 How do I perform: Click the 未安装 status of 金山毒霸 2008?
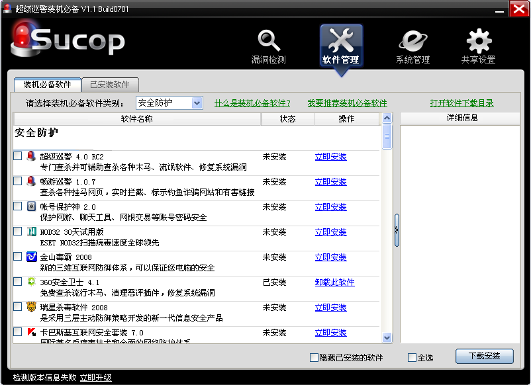[x=275, y=257]
